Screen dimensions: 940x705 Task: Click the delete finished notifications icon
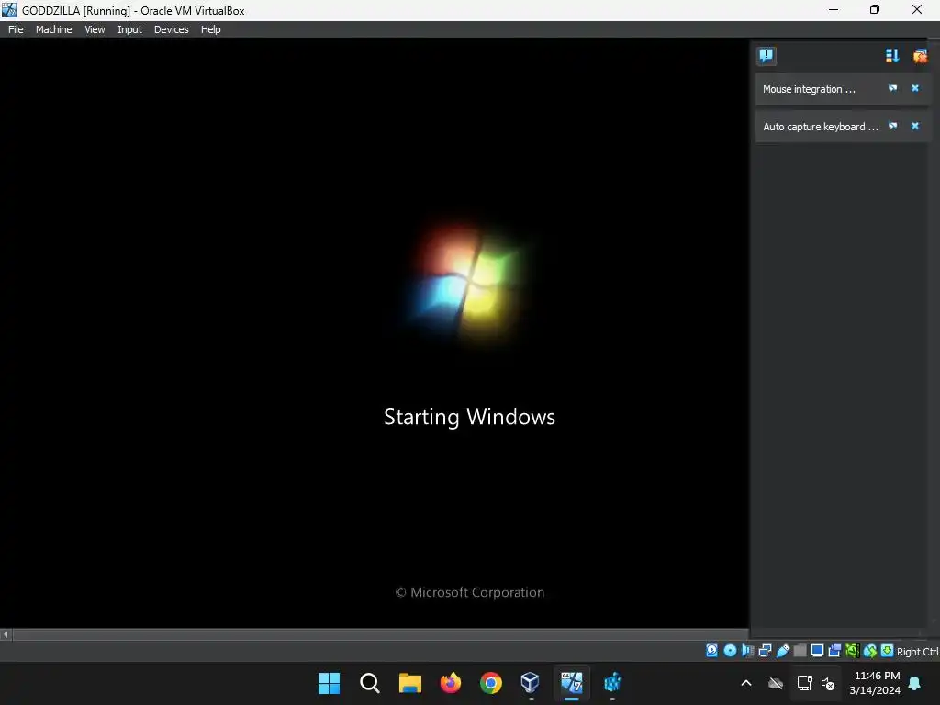(920, 56)
